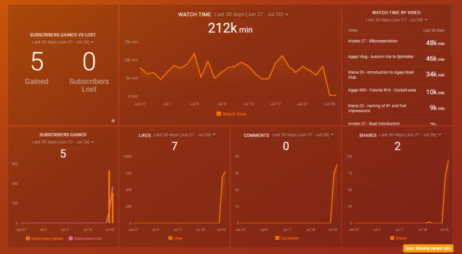Viewport: 462px width, 254px height.
Task: Toggle the Subscribers Gained legend checkbox
Action: point(28,238)
